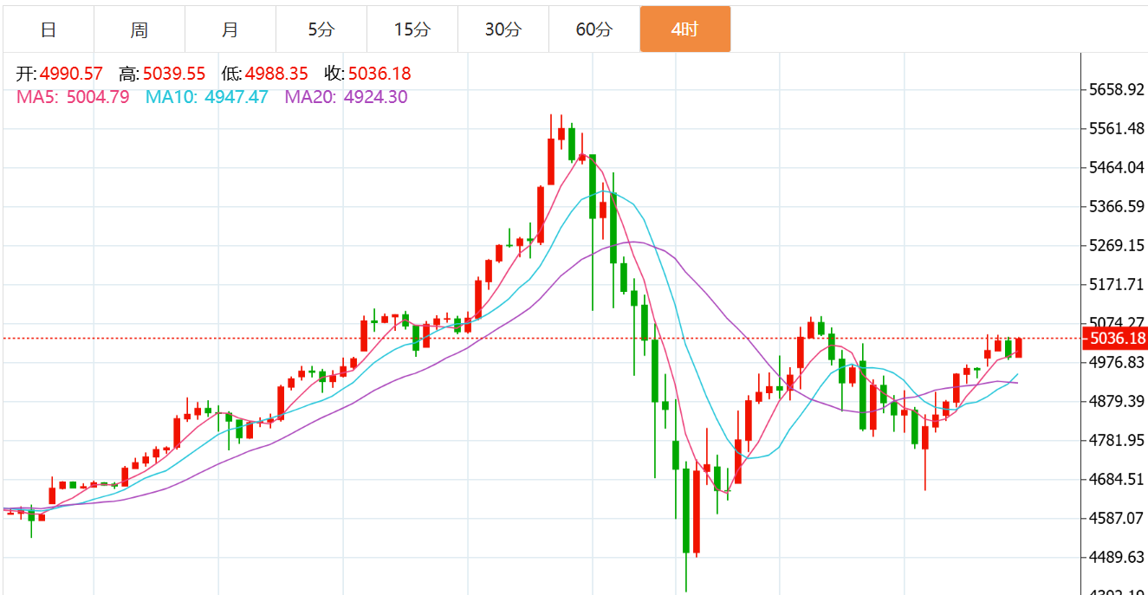
Task: Click the 5658.92 price axis label
Action: tap(1117, 89)
